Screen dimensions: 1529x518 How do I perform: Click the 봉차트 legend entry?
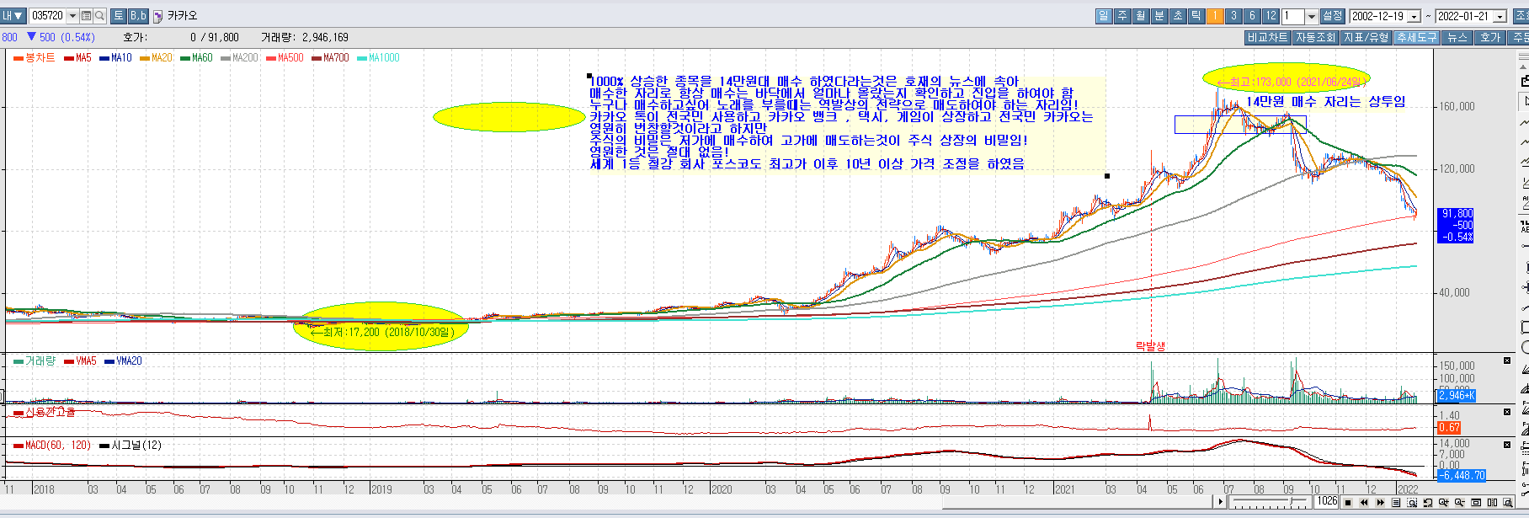click(35, 58)
